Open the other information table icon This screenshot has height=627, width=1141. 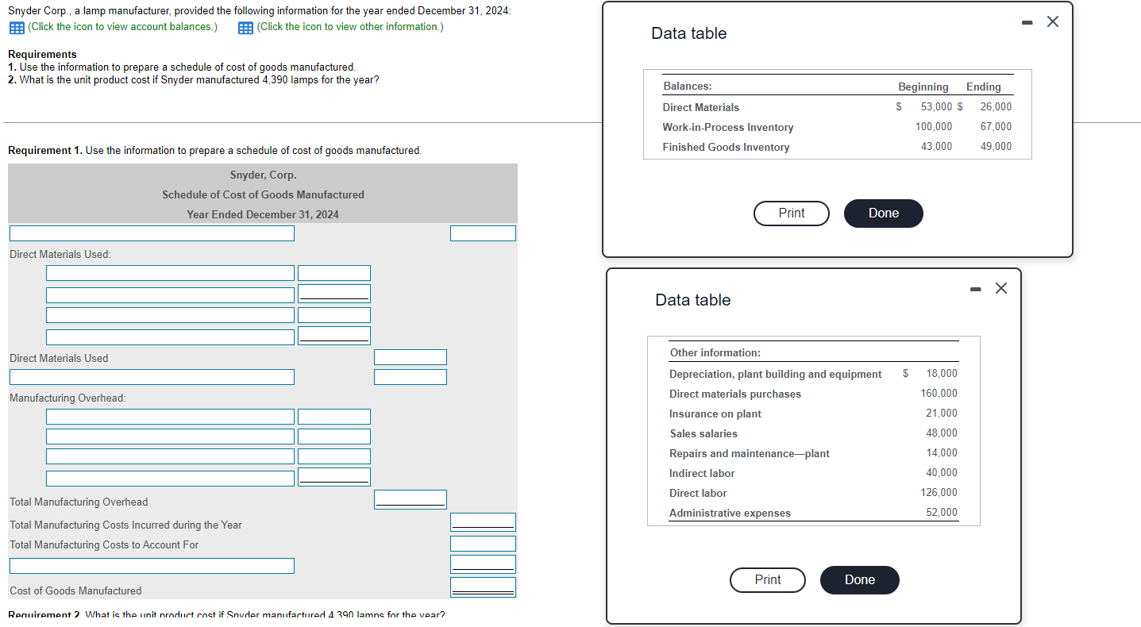point(245,28)
